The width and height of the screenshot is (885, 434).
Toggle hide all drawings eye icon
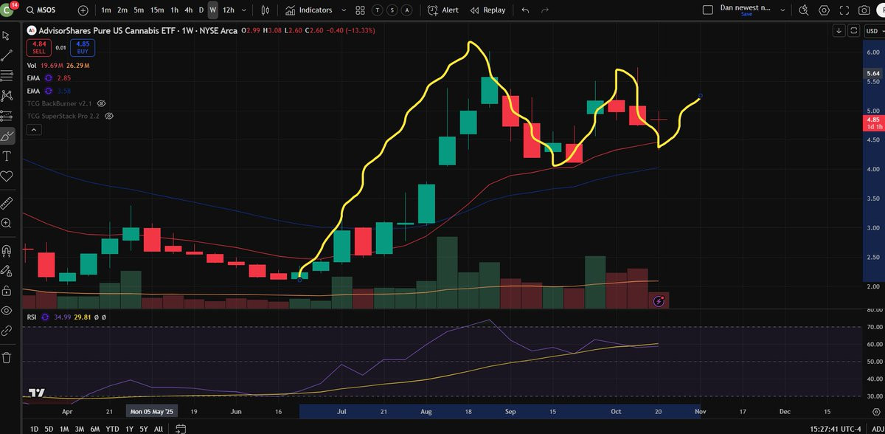tap(7, 310)
